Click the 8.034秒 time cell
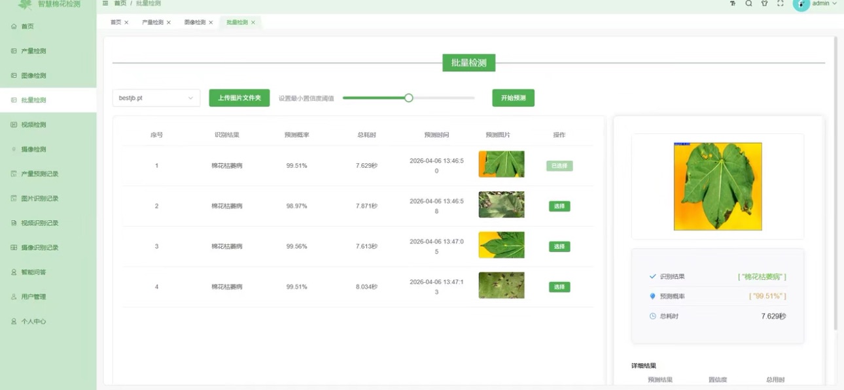 [x=366, y=287]
